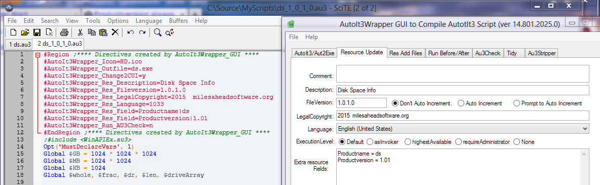Switch to the Au3Stripper tab
The width and height of the screenshot is (600, 185).
pos(541,53)
